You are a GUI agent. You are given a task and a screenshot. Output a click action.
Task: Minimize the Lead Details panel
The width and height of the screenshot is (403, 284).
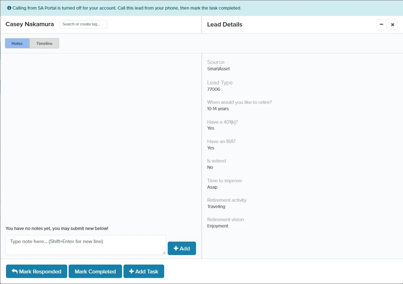point(381,24)
